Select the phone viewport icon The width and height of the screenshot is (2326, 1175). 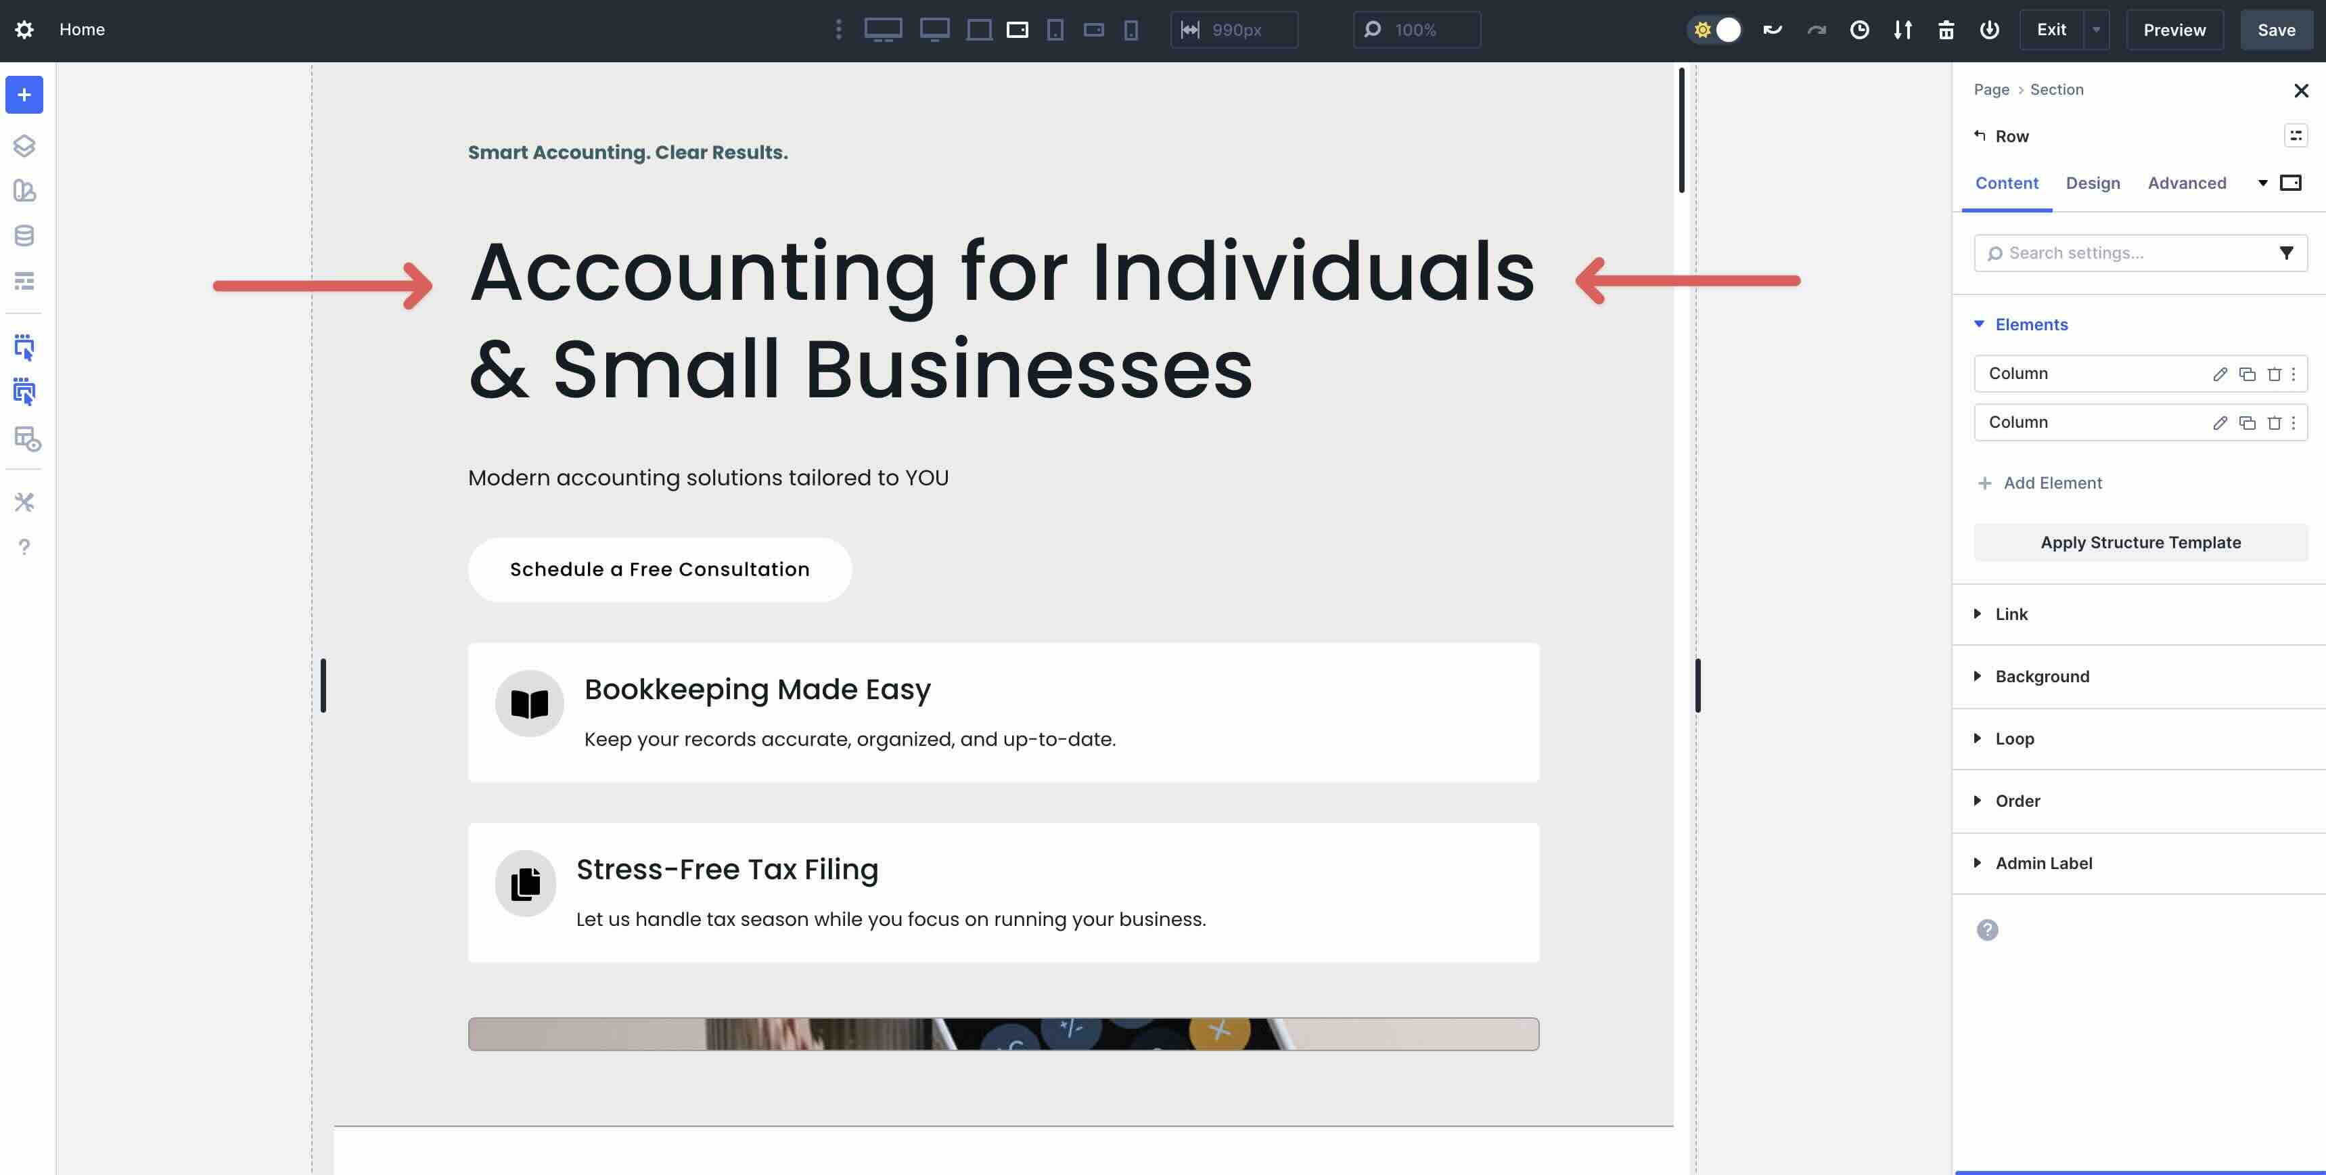pyautogui.click(x=1131, y=30)
